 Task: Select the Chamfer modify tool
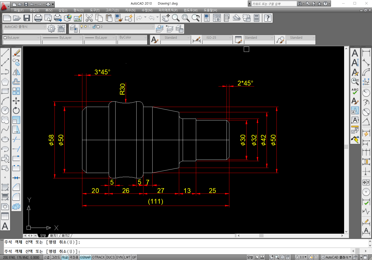pyautogui.click(x=16, y=187)
